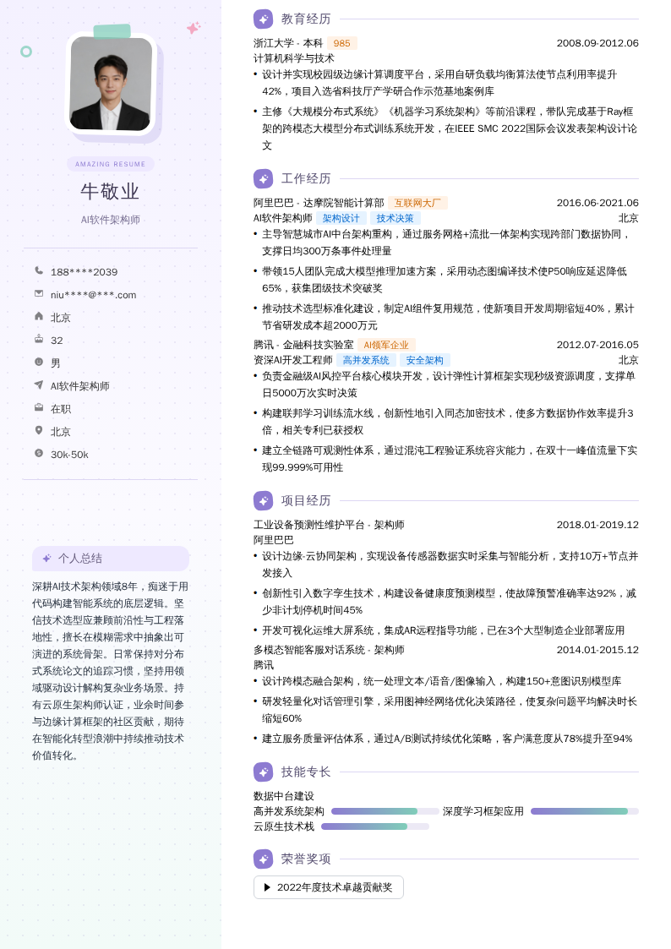Click the 技能专长 section icon
The width and height of the screenshot is (671, 949).
coord(263,772)
